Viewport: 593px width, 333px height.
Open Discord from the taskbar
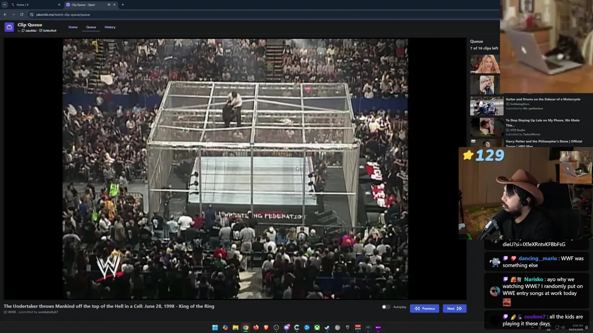[287, 327]
